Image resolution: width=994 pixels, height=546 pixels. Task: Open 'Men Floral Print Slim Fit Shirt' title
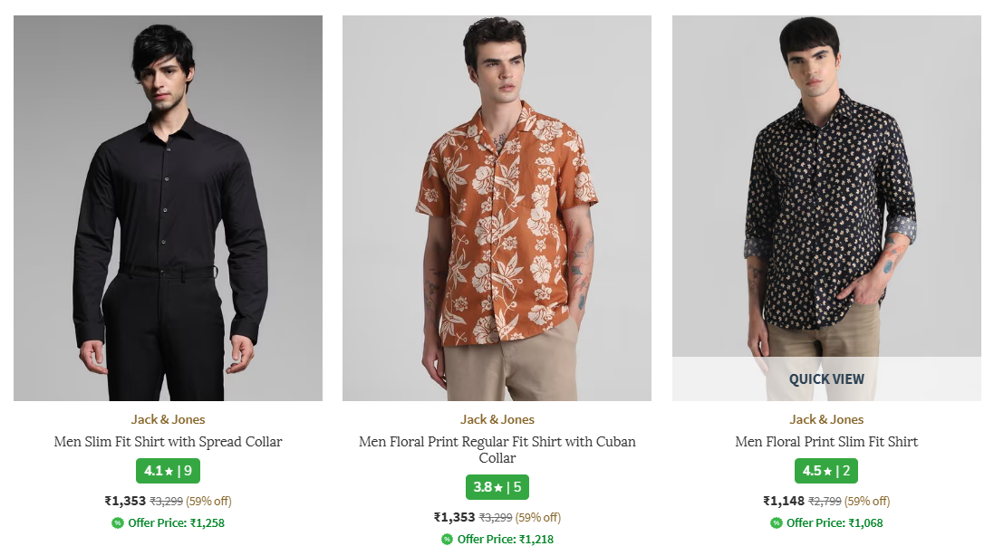(826, 442)
